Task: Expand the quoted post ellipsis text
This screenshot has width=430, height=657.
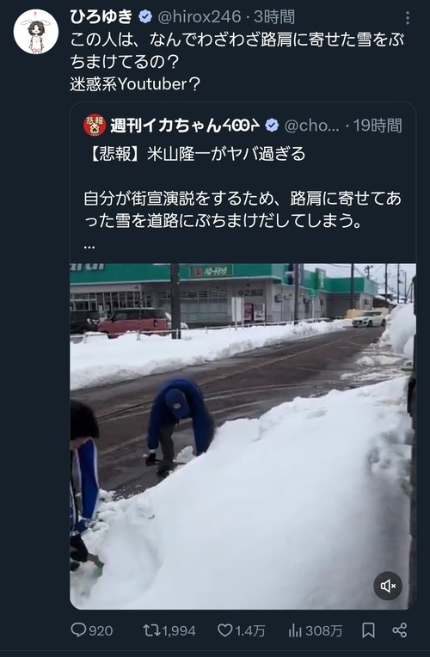Action: (x=89, y=246)
